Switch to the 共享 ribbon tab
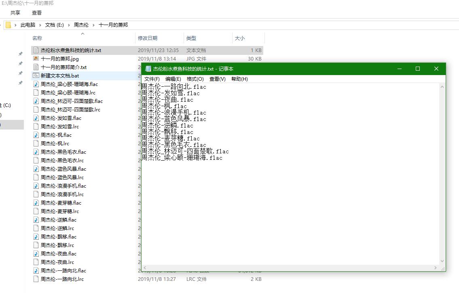The image size is (459, 293). [x=15, y=13]
